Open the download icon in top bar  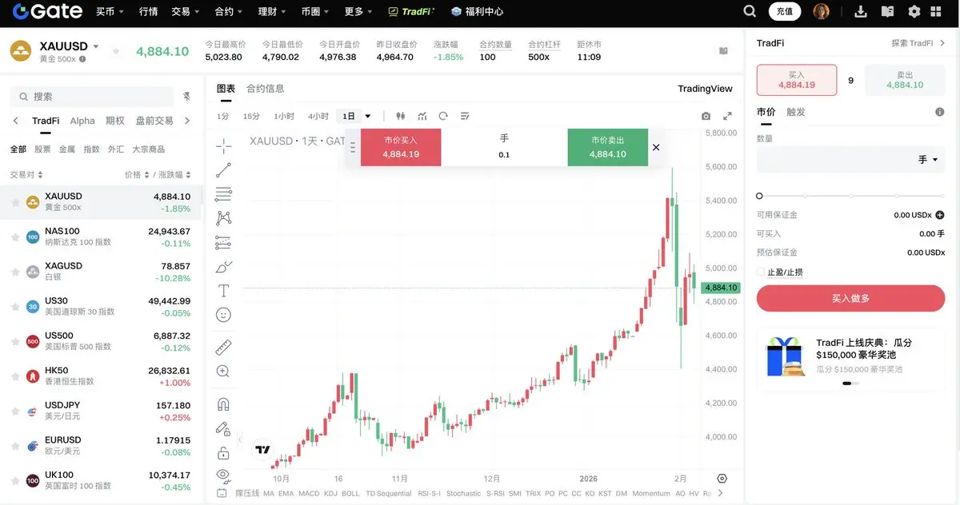click(861, 11)
